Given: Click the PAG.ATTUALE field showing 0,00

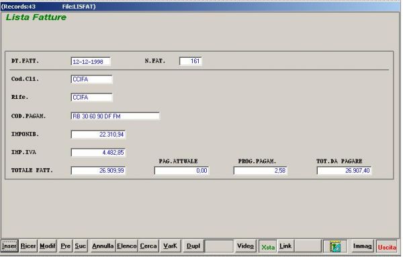Looking at the screenshot, I should (181, 170).
